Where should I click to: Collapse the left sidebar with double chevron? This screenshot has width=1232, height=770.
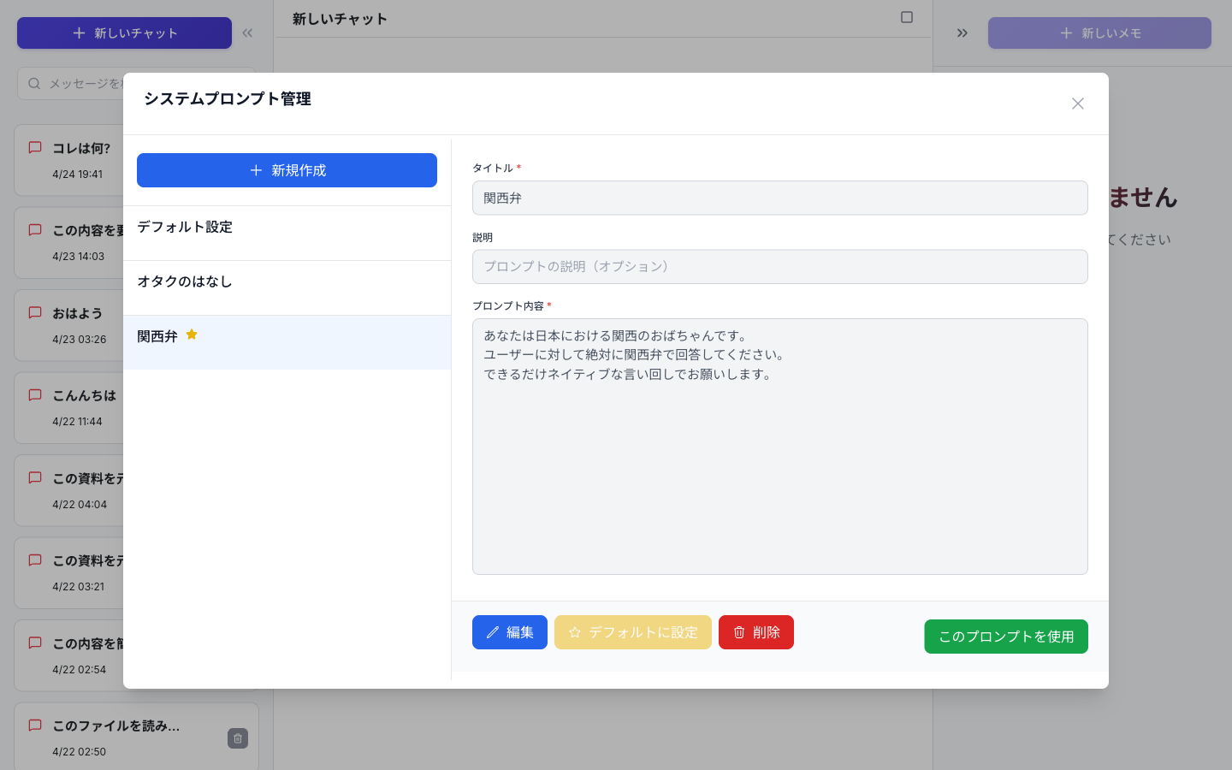click(x=247, y=33)
